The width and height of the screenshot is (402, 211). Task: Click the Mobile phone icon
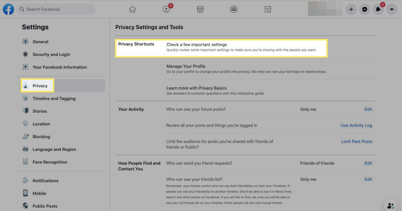[x=25, y=193]
